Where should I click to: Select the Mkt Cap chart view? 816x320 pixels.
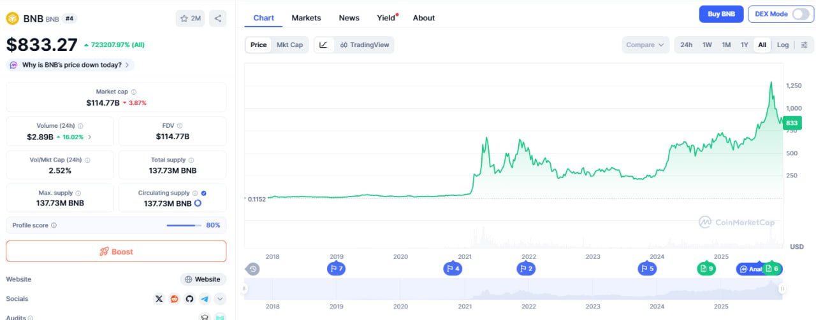point(289,45)
